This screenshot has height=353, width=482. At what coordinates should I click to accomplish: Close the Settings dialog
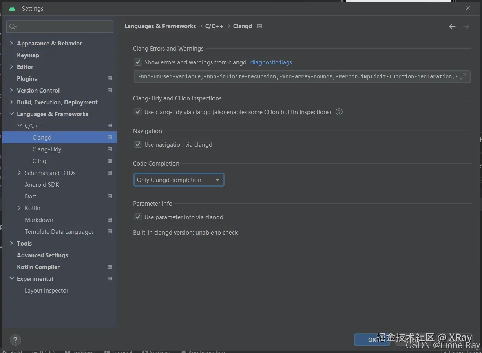click(467, 8)
